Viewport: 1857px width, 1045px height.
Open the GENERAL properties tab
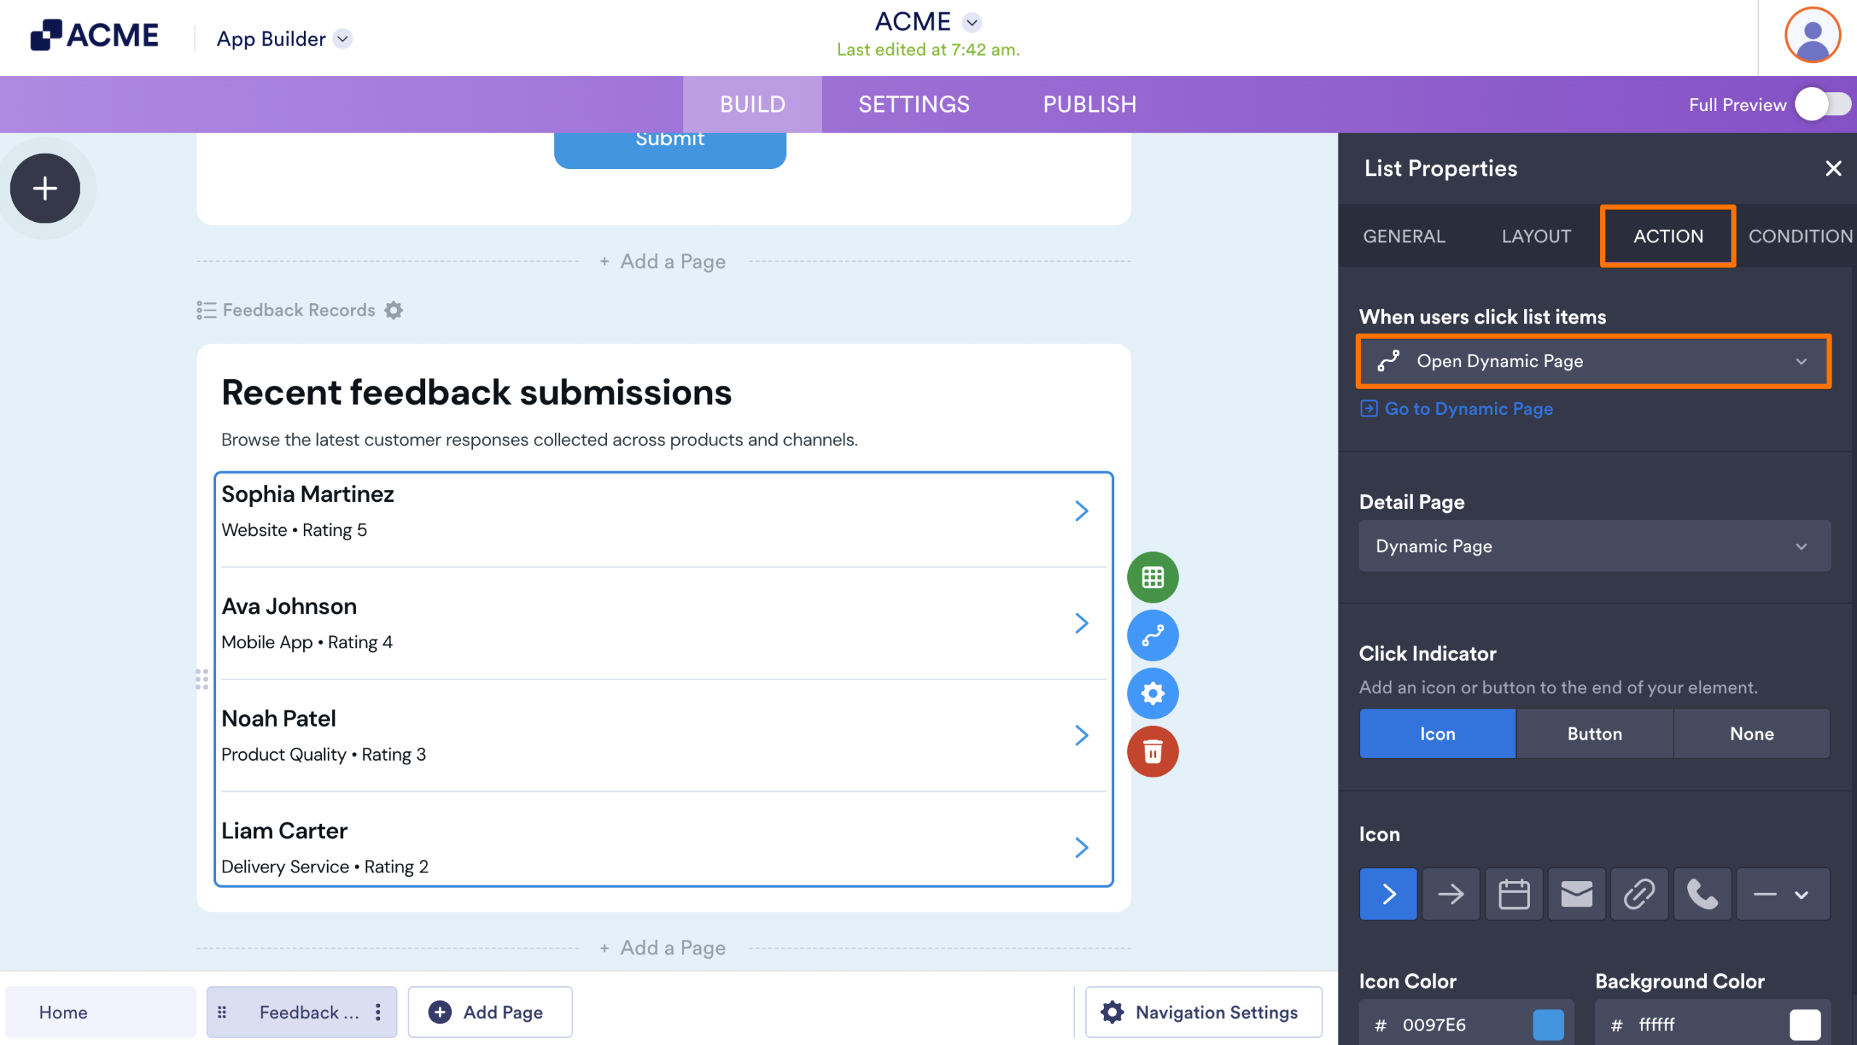(x=1404, y=236)
